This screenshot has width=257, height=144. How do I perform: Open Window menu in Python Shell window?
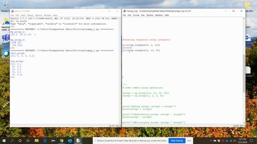tap(47, 15)
